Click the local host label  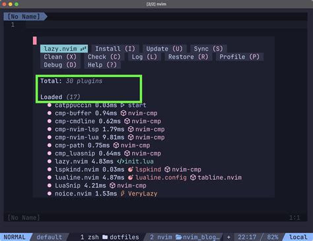(x=298, y=237)
